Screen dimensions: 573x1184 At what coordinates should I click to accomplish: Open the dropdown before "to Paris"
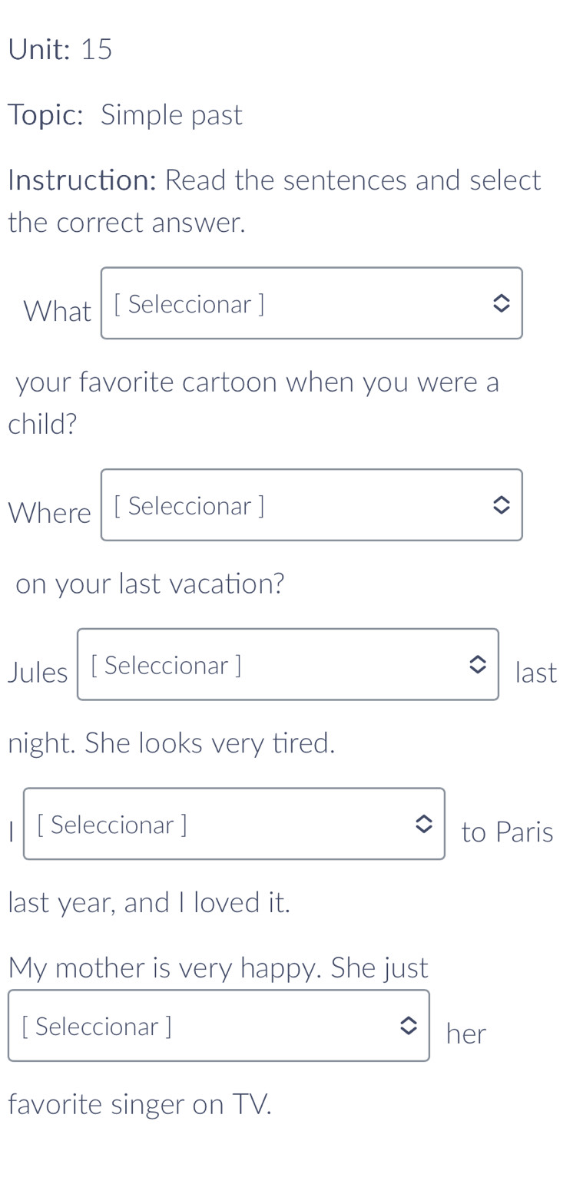[234, 824]
